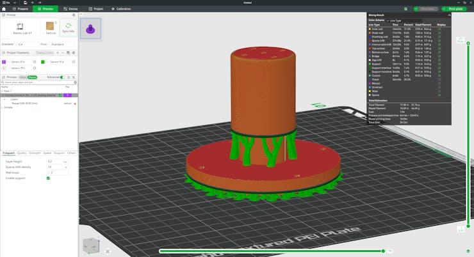Toggle display of Travel lines
This screenshot has height=257, width=474.
[439, 79]
